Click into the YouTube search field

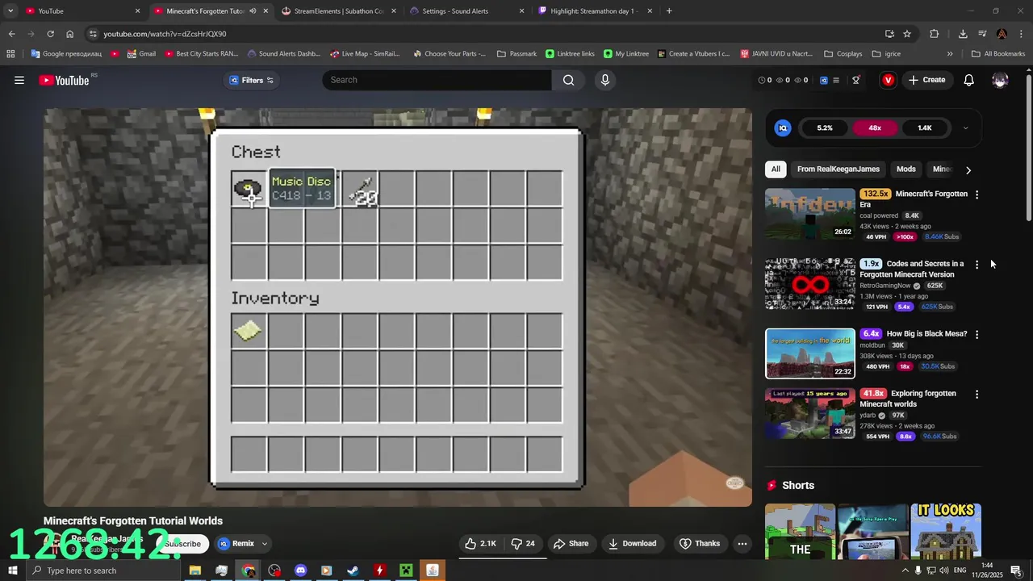(x=437, y=80)
